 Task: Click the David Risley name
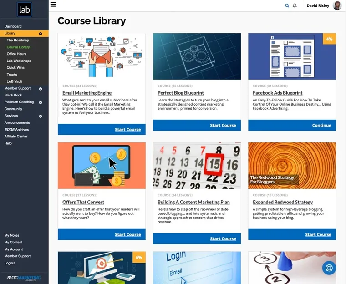(x=318, y=6)
